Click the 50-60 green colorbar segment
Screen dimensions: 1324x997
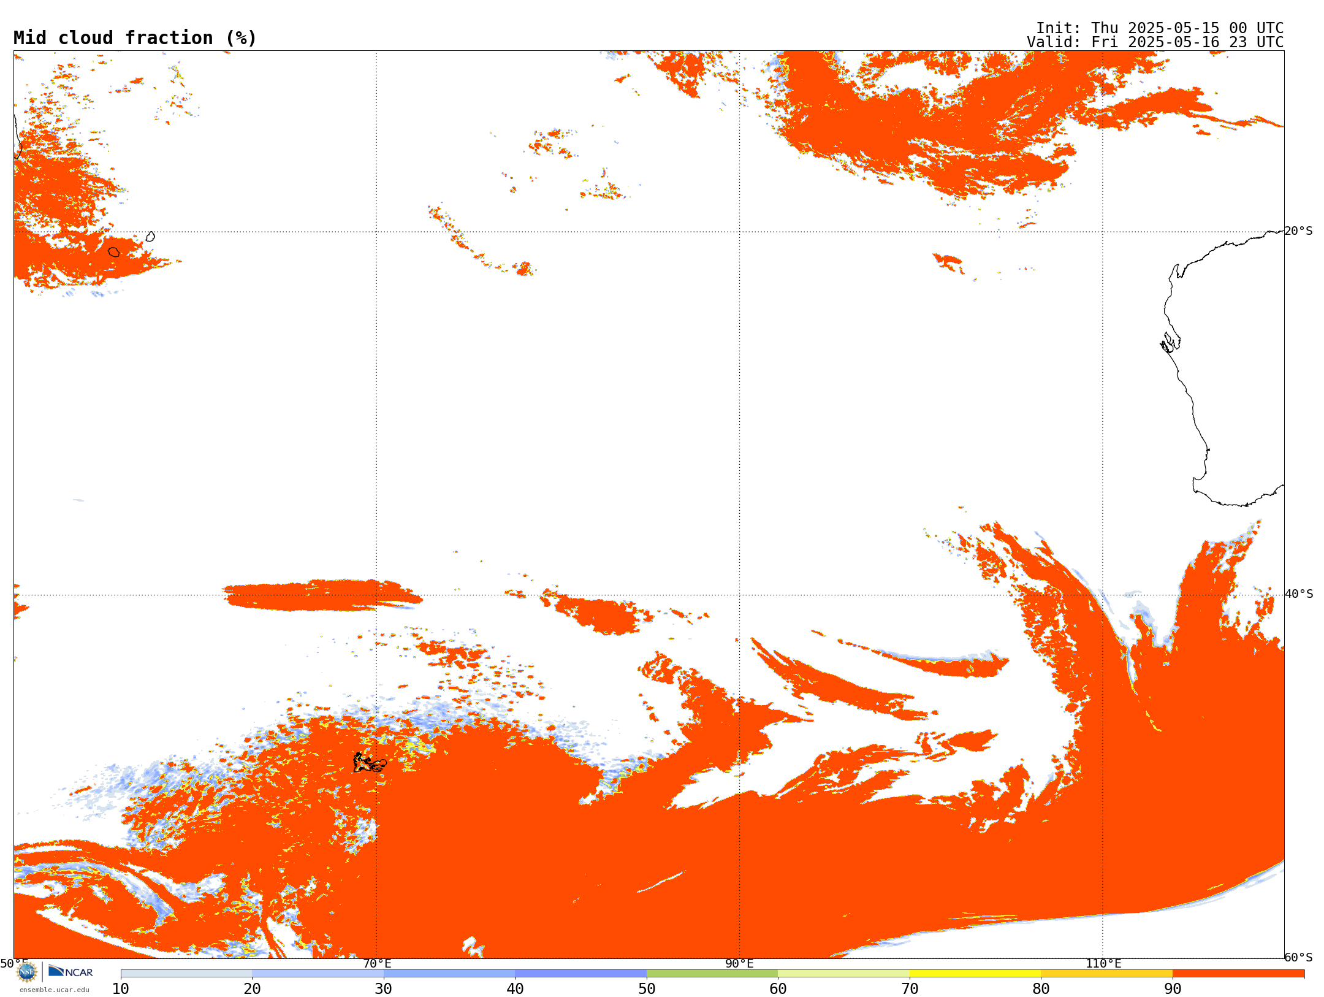click(712, 974)
